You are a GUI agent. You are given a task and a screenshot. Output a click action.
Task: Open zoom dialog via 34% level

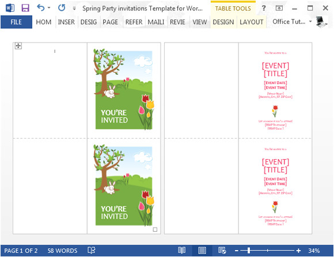314,251
